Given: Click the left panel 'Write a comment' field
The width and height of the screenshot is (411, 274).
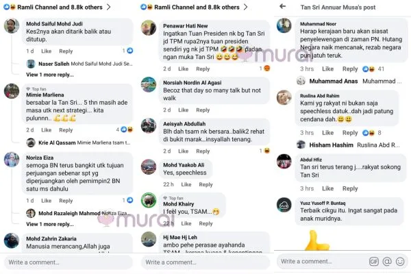Looking at the screenshot, I should [68, 262].
